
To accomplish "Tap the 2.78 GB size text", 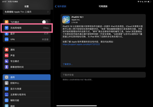I will click(74, 22).
